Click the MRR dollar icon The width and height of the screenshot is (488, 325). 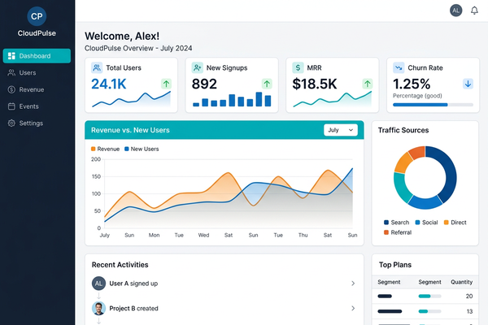tap(298, 68)
